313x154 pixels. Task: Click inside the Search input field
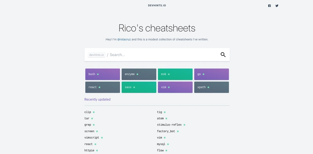(163, 55)
